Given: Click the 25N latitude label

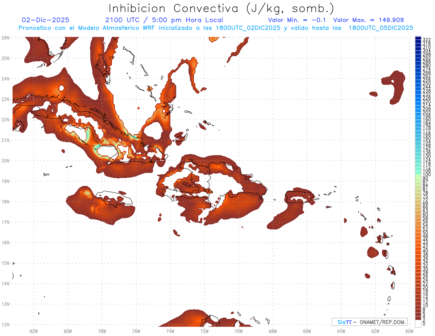Looking at the screenshot, I should (5, 58).
